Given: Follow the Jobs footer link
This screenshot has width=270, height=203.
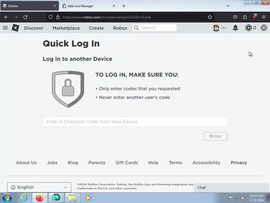Looking at the screenshot, I should point(52,163).
